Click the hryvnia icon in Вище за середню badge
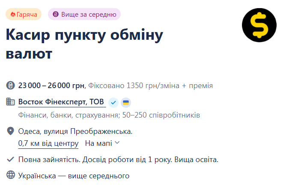The width and height of the screenshot is (292, 189). click(56, 14)
